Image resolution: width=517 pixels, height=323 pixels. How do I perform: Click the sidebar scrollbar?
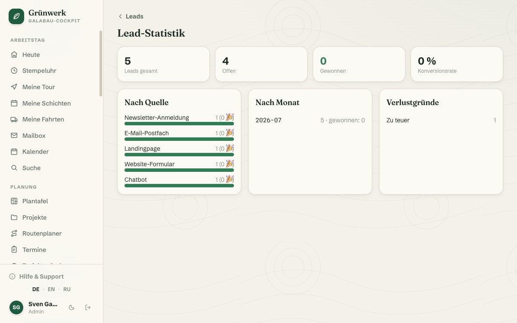(101, 63)
